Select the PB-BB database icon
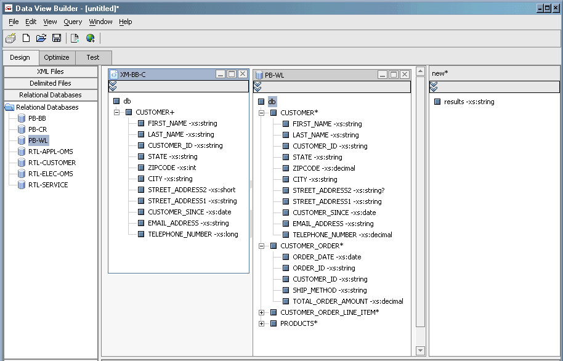Viewport: 563px width, 361px height. (x=22, y=118)
